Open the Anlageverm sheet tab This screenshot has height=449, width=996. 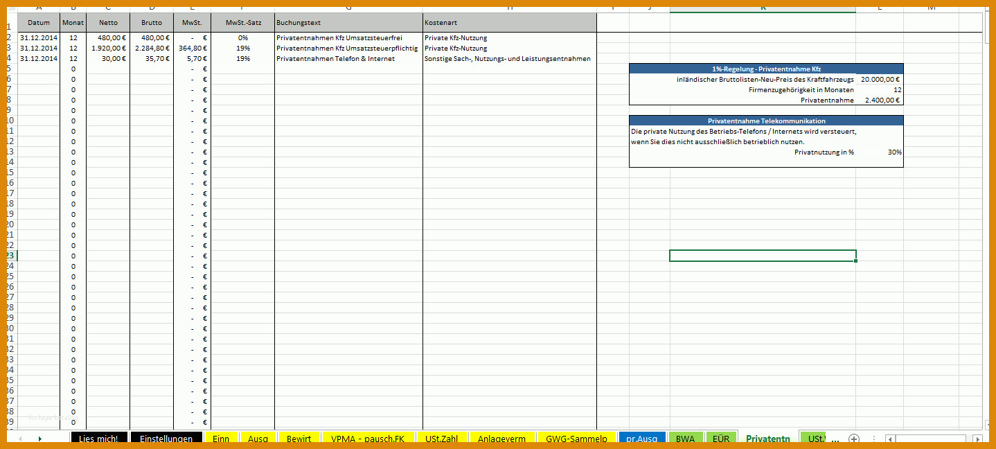(501, 439)
